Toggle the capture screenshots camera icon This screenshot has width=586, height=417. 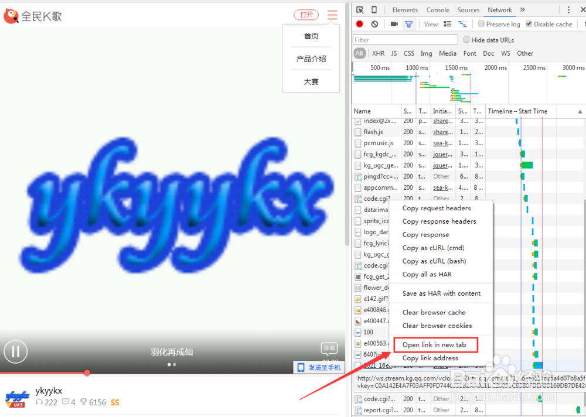tap(394, 24)
